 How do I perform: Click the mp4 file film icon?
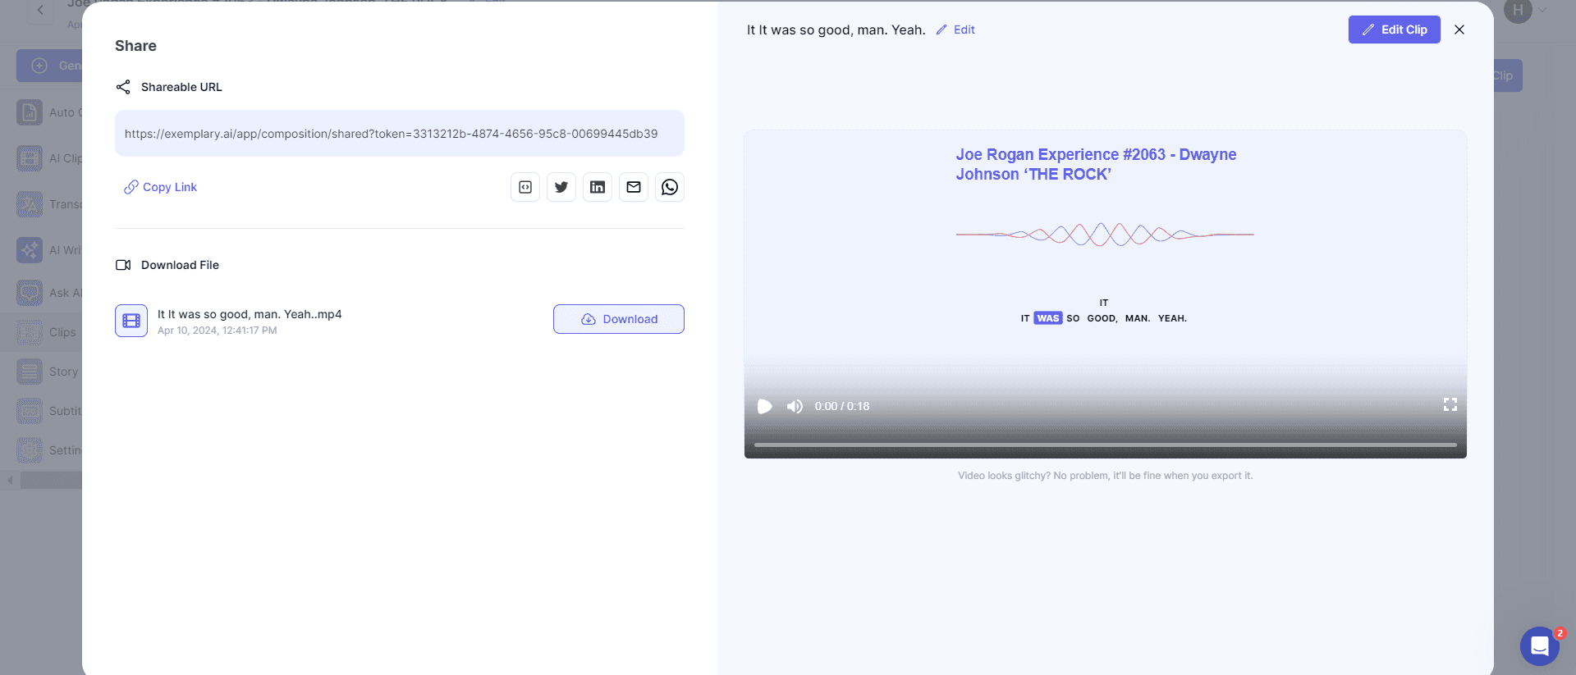click(131, 321)
